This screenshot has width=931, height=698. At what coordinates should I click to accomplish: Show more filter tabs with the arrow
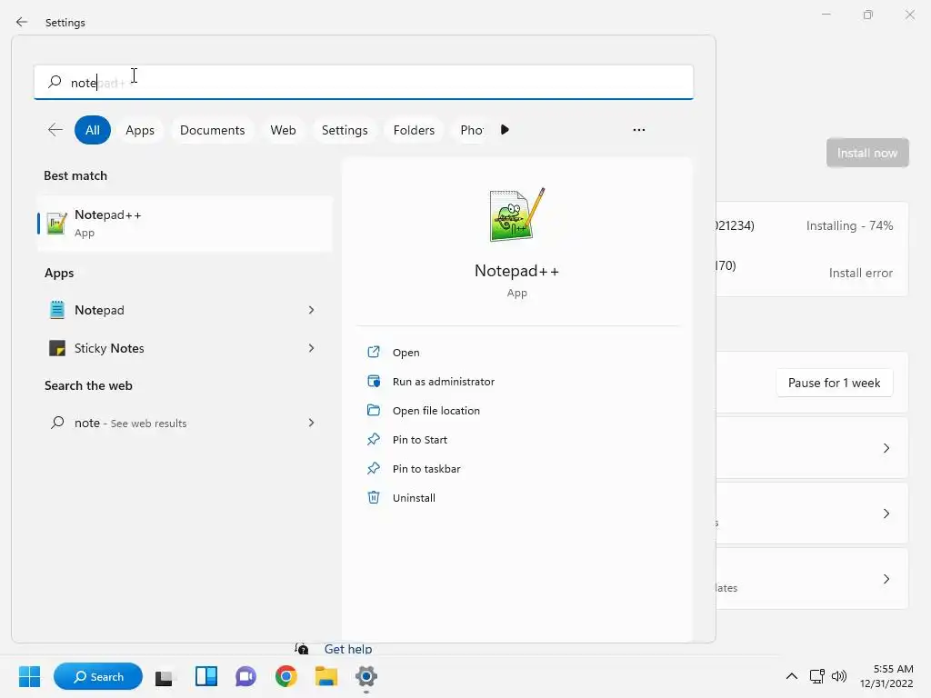click(505, 129)
